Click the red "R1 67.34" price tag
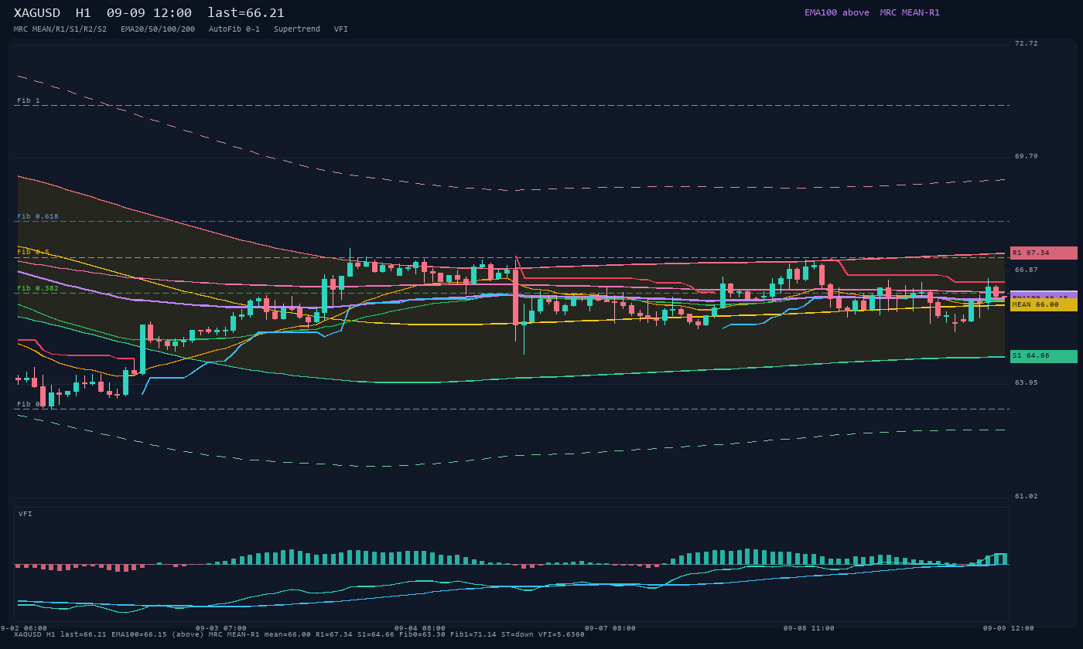 tap(1044, 253)
